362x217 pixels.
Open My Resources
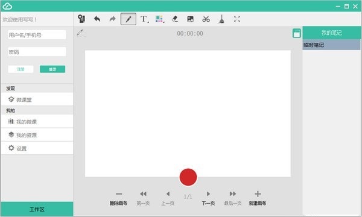(x=37, y=134)
